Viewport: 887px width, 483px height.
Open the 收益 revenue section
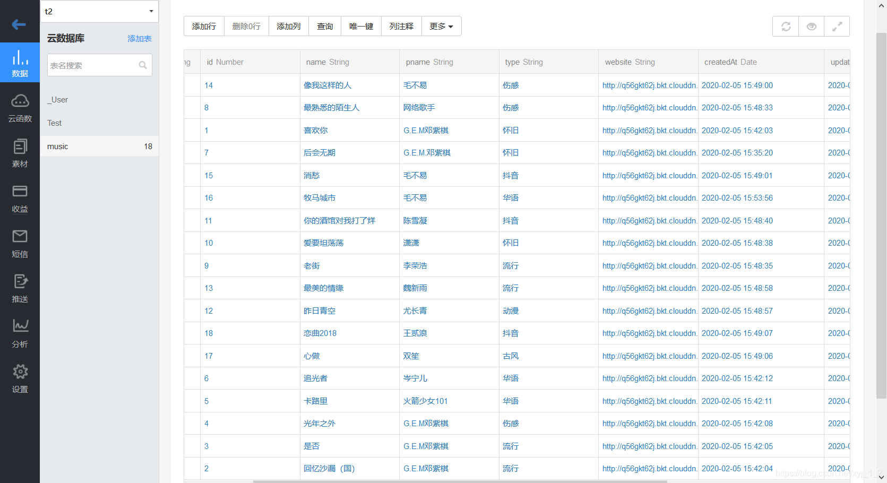pyautogui.click(x=20, y=199)
